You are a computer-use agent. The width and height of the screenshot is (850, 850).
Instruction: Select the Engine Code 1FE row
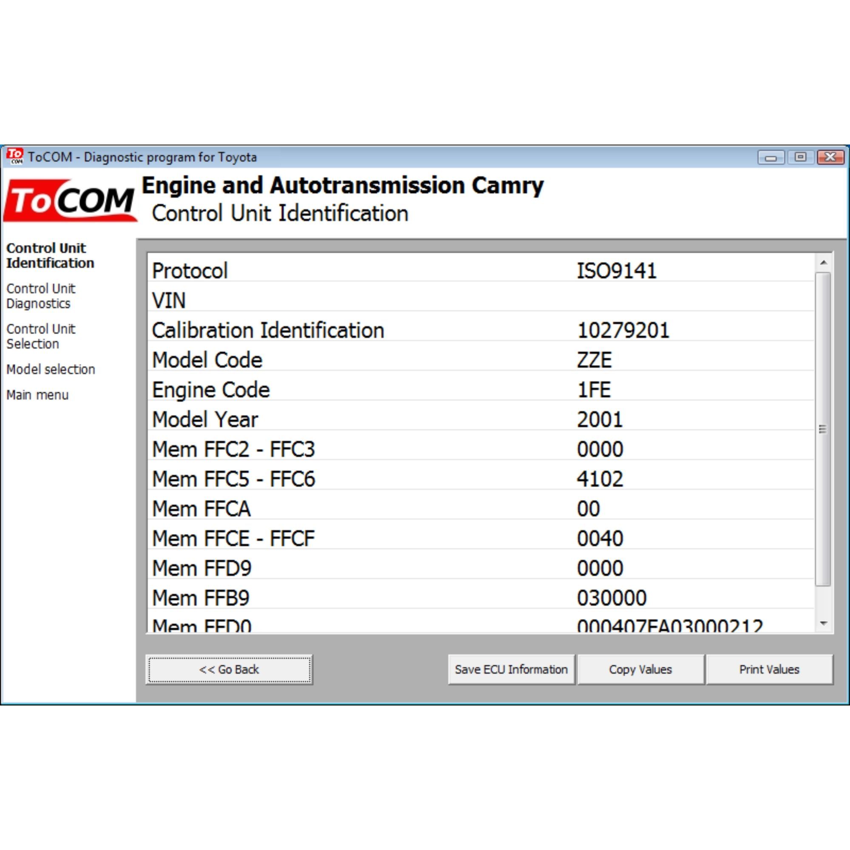pyautogui.click(x=479, y=390)
